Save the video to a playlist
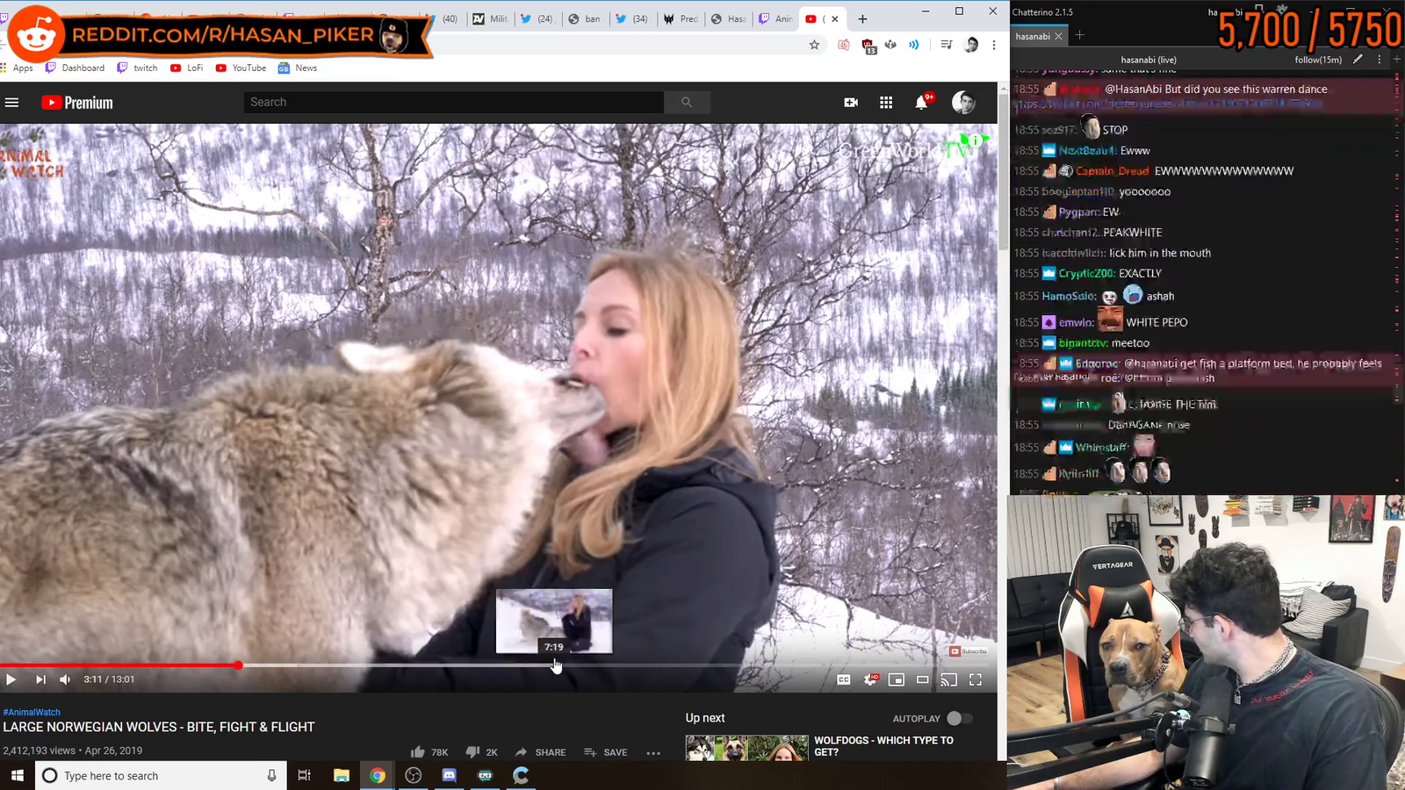 point(606,752)
